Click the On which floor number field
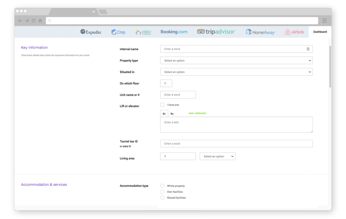346x219 pixels. (x=166, y=83)
